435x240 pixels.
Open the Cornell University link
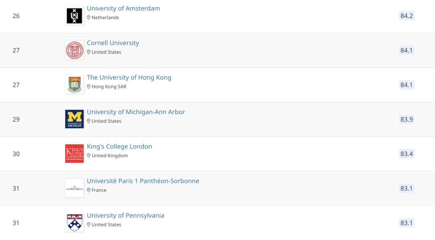pyautogui.click(x=113, y=43)
